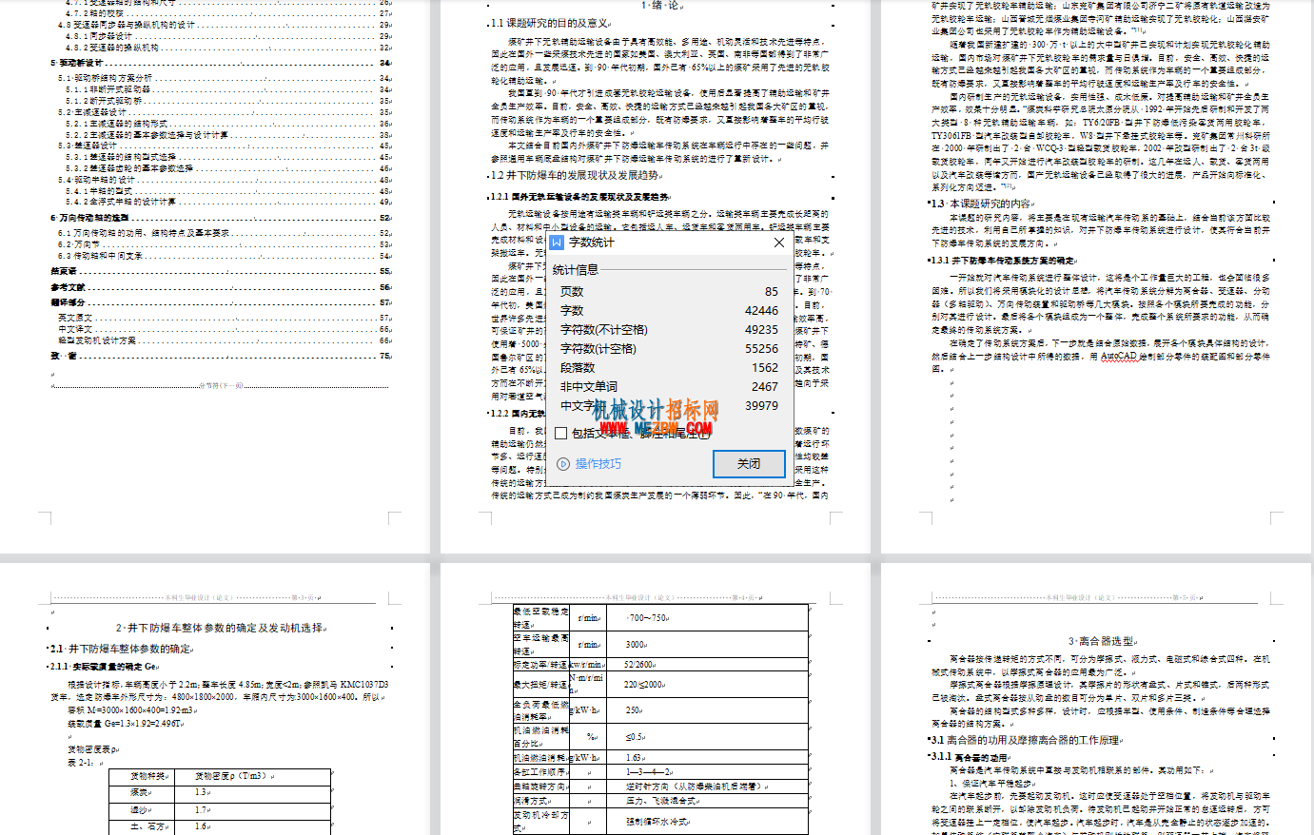Click the value 39979 in the dialog
The width and height of the screenshot is (1314, 835).
[x=761, y=406]
